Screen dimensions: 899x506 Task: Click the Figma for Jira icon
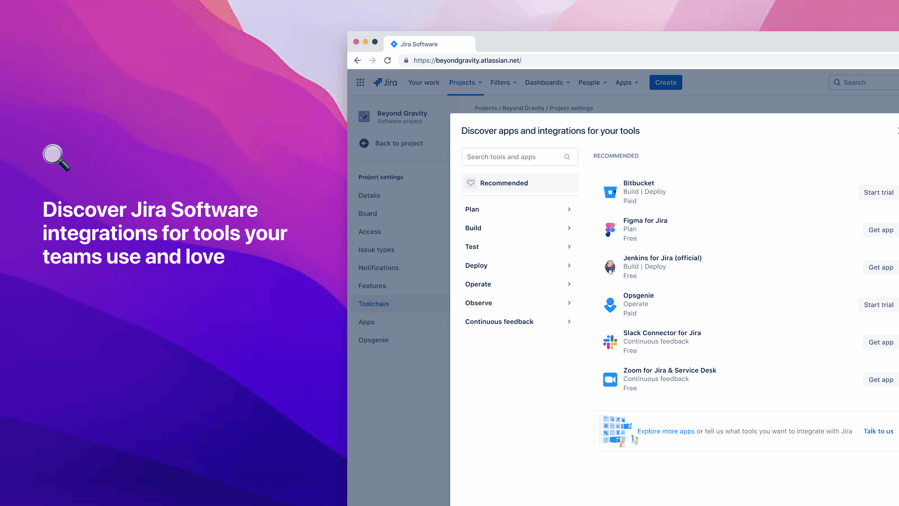[610, 229]
